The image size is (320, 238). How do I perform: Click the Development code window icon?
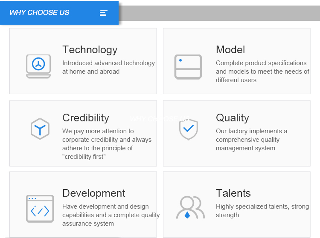tap(40, 208)
